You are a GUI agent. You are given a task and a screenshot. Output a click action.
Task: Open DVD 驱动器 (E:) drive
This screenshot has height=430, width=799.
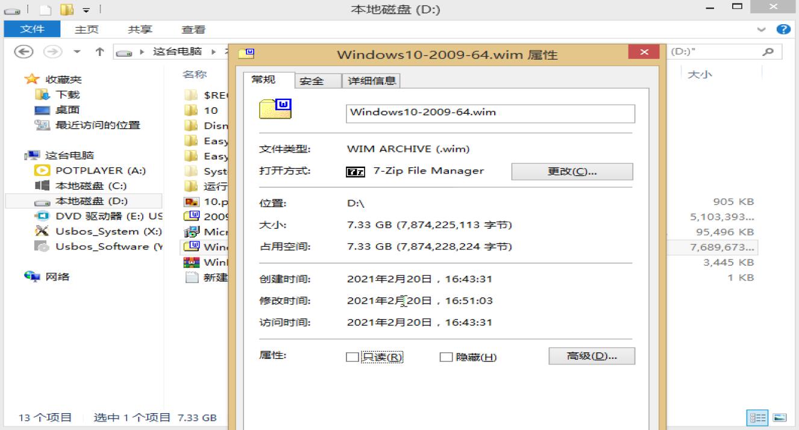(109, 216)
